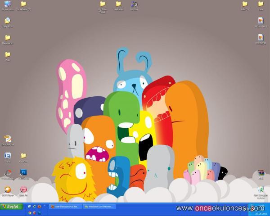Open the Belgelerim documents folder icon
The width and height of the screenshot is (270, 216).
tap(7, 21)
